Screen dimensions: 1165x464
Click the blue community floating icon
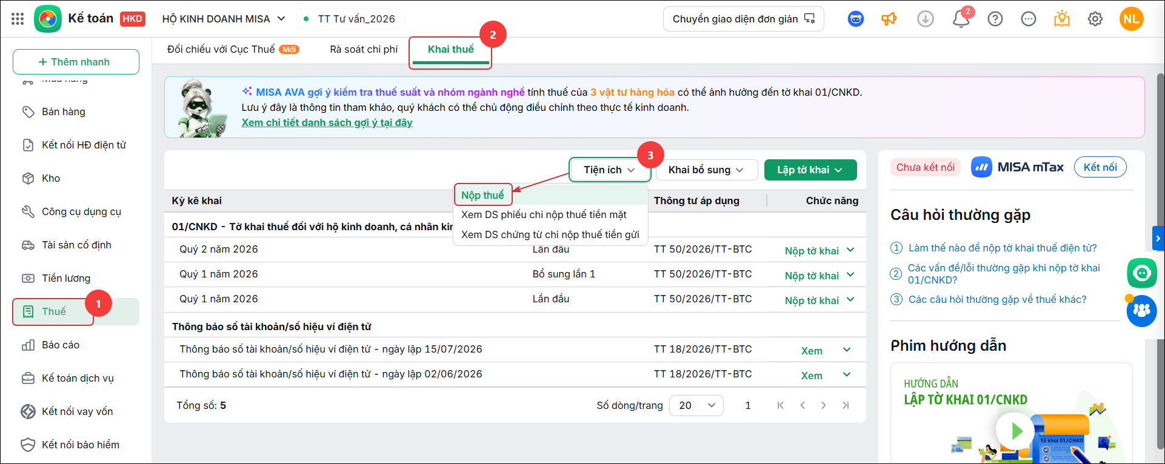(x=1142, y=311)
